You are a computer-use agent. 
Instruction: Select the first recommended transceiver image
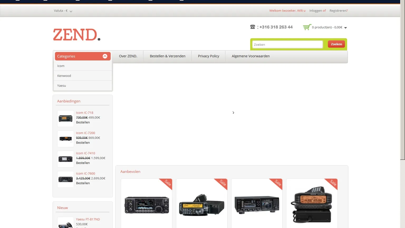(147, 205)
